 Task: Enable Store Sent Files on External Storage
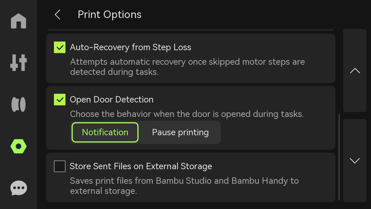[60, 166]
